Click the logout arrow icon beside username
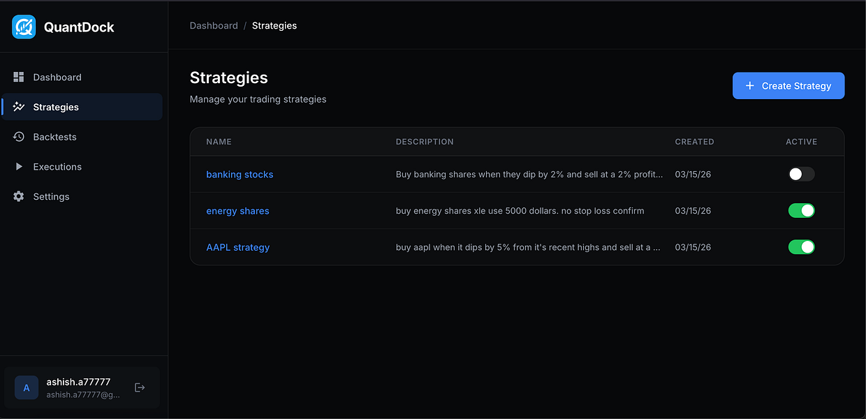Viewport: 866px width, 419px height. click(140, 388)
